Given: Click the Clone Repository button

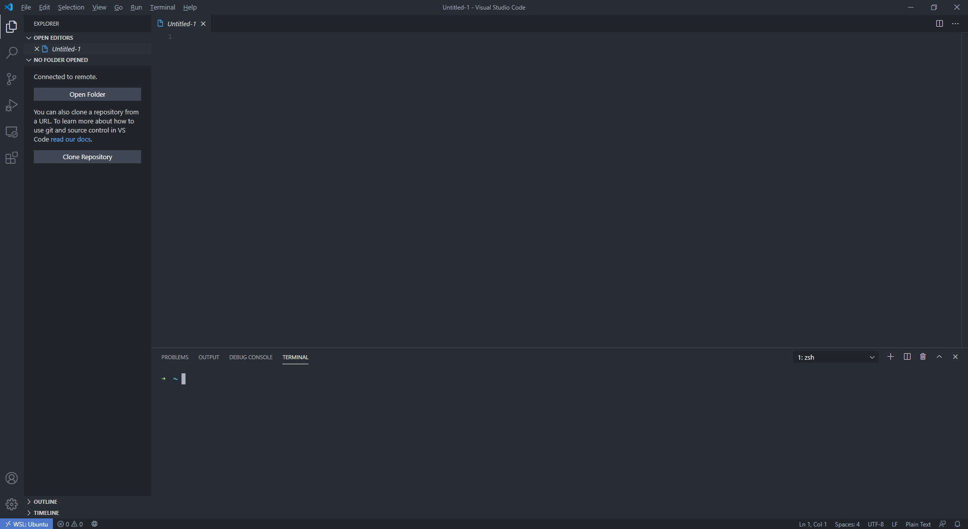Looking at the screenshot, I should pos(87,157).
